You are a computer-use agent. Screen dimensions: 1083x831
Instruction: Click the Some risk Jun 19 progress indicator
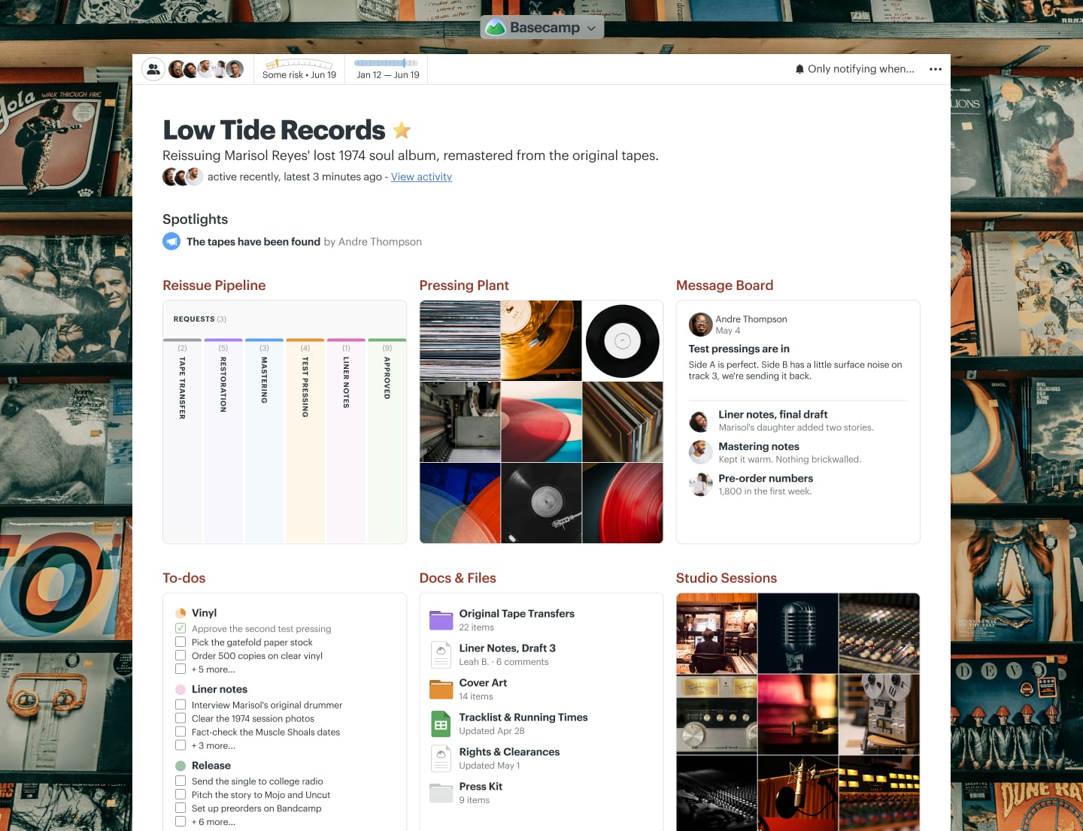[299, 69]
